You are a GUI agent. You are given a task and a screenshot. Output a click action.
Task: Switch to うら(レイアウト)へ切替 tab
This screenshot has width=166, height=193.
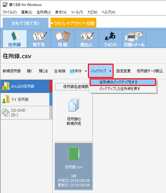(x=73, y=23)
